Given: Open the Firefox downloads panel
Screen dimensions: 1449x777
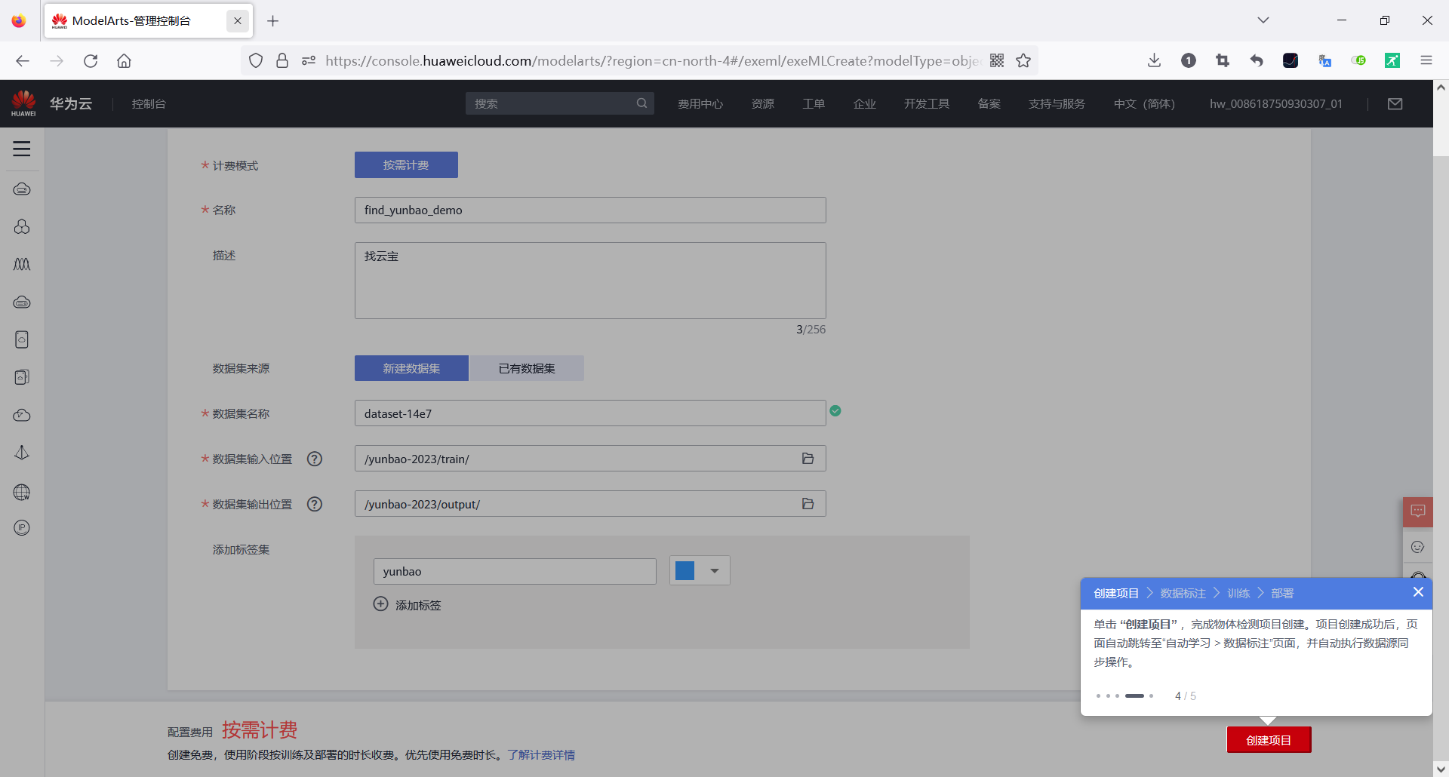Looking at the screenshot, I should pos(1154,60).
